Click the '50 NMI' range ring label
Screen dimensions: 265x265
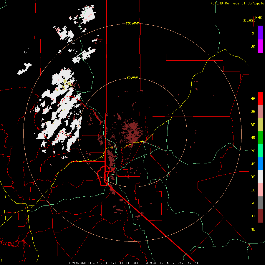[132, 78]
